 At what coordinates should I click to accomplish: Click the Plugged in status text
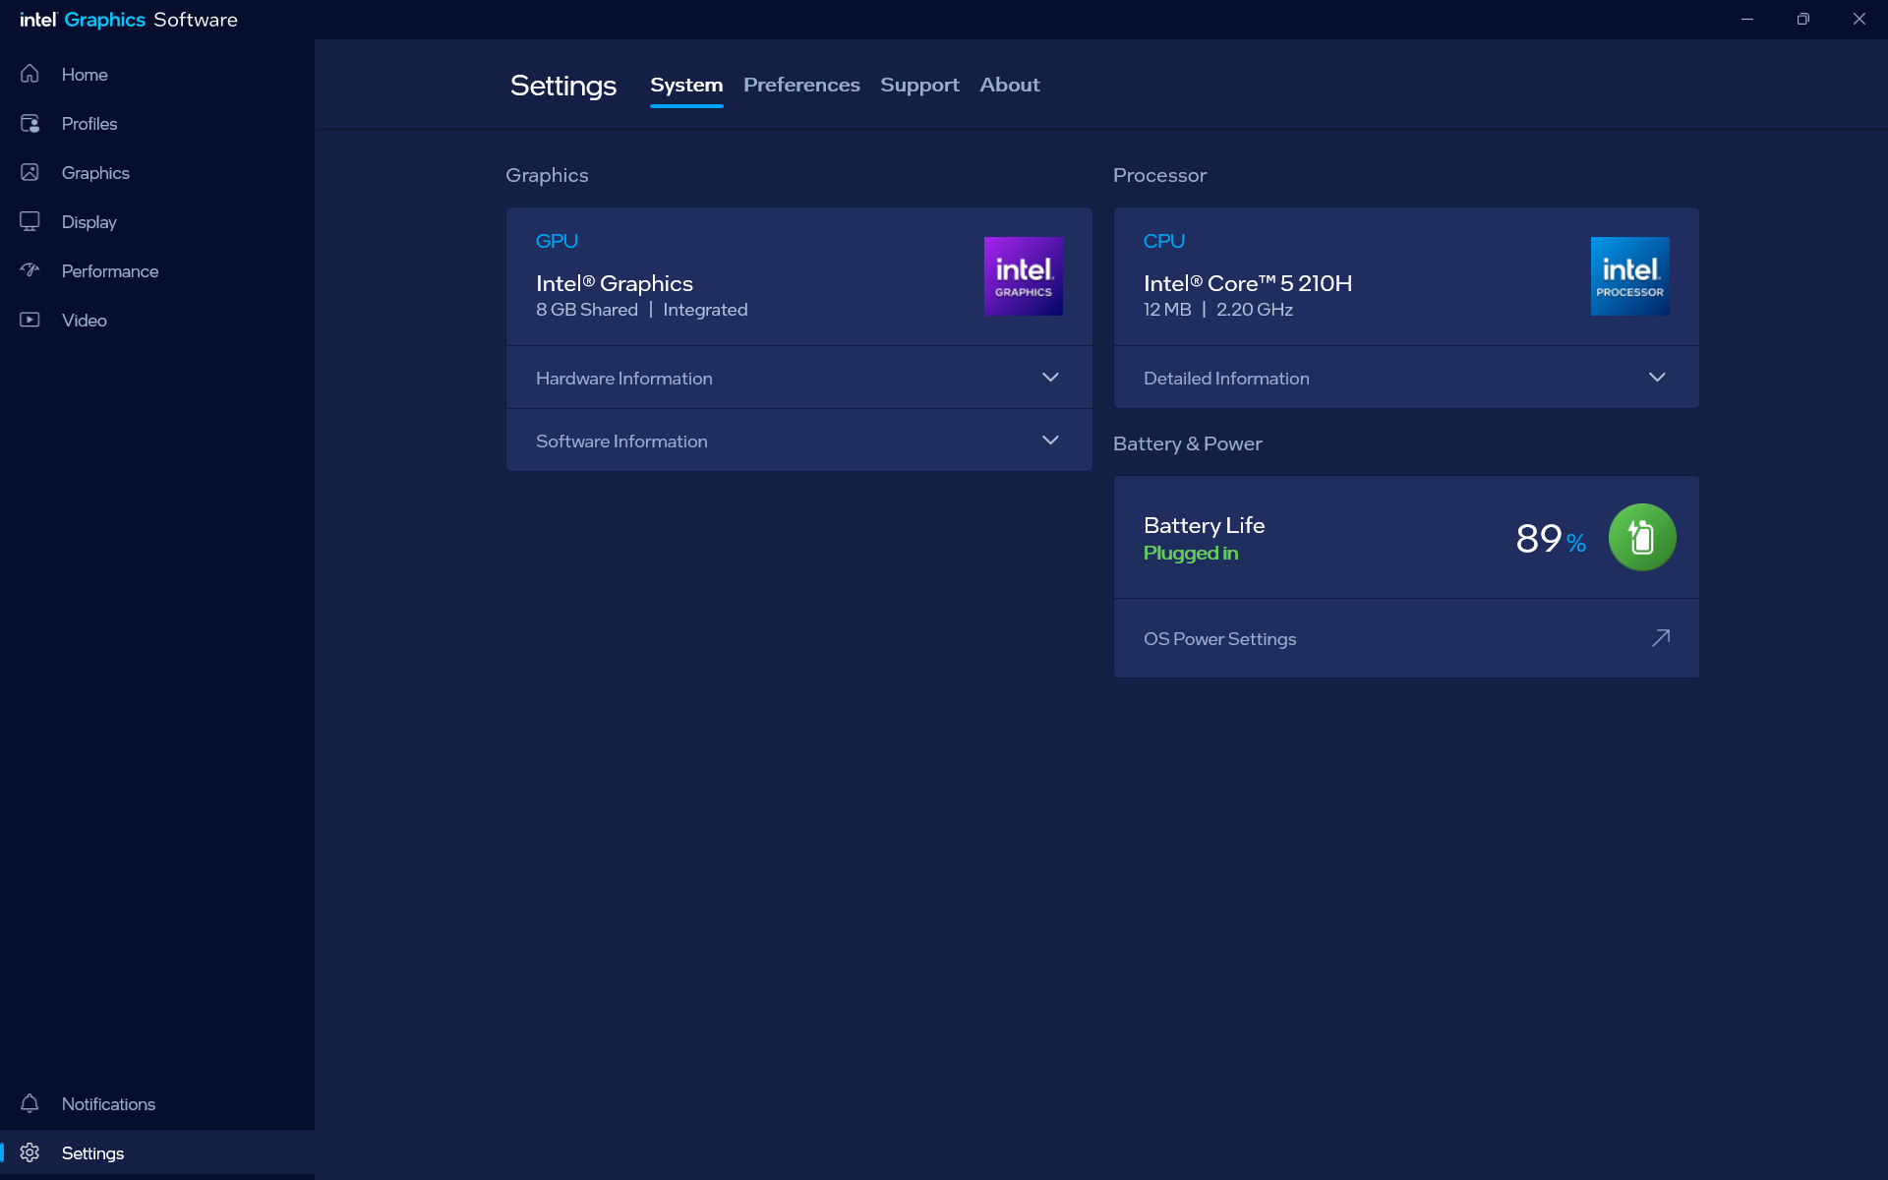click(x=1191, y=554)
